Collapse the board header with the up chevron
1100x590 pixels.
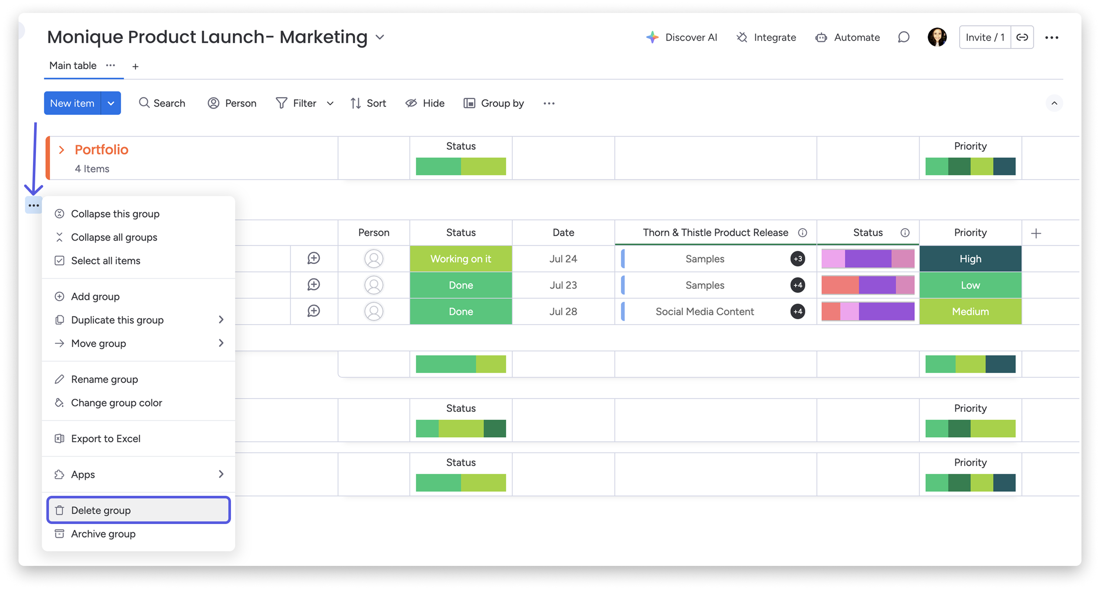[1054, 103]
